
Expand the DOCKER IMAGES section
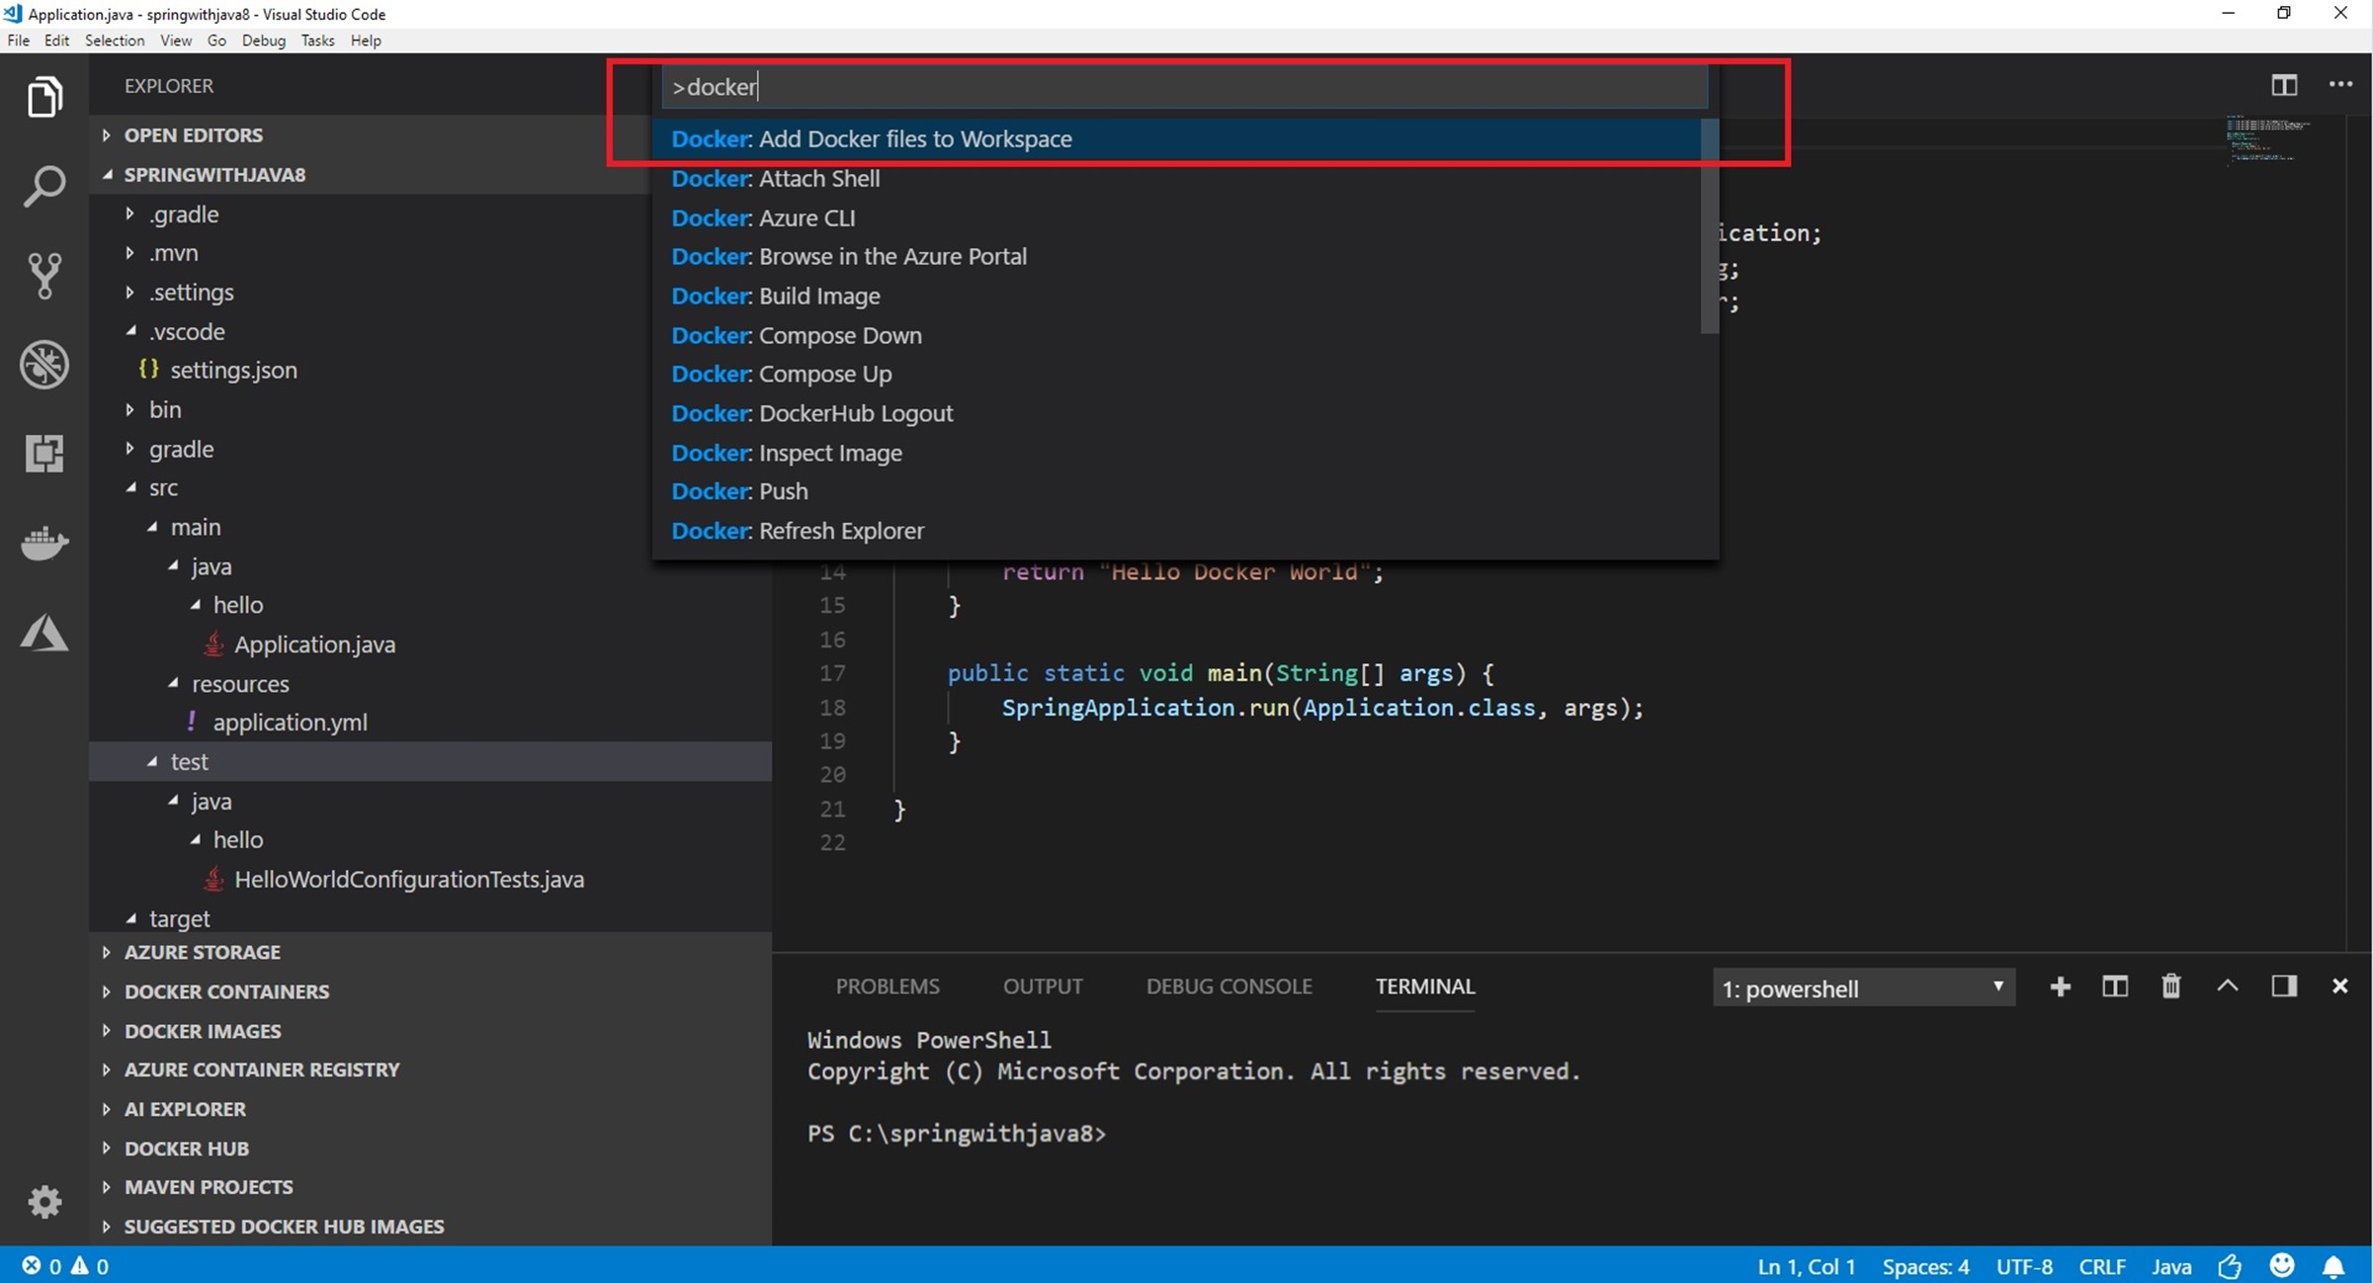pyautogui.click(x=203, y=1031)
